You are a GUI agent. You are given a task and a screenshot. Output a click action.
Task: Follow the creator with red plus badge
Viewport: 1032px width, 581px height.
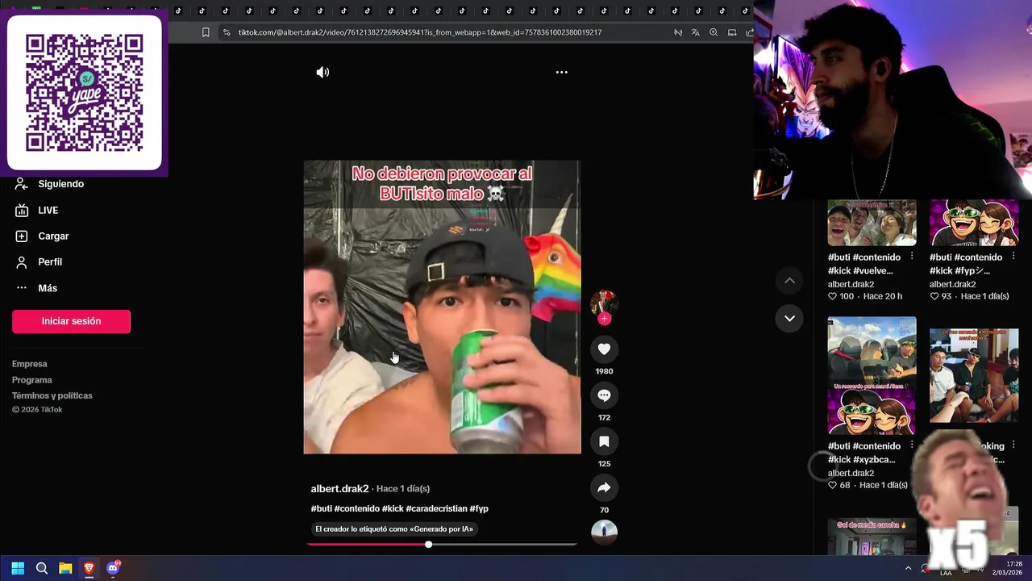pyautogui.click(x=604, y=319)
